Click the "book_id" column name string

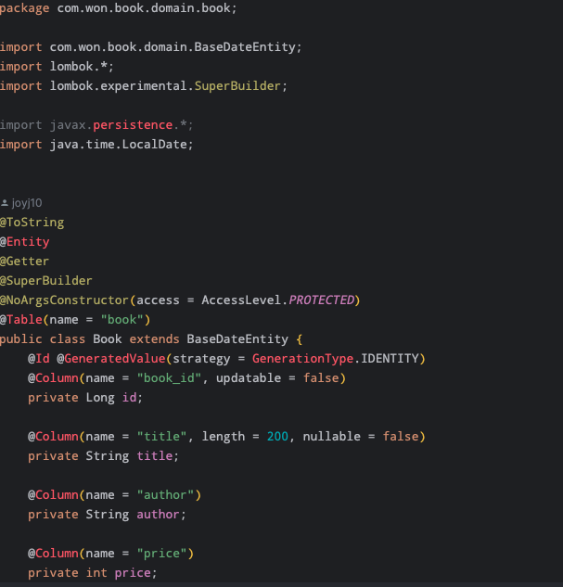[169, 378]
